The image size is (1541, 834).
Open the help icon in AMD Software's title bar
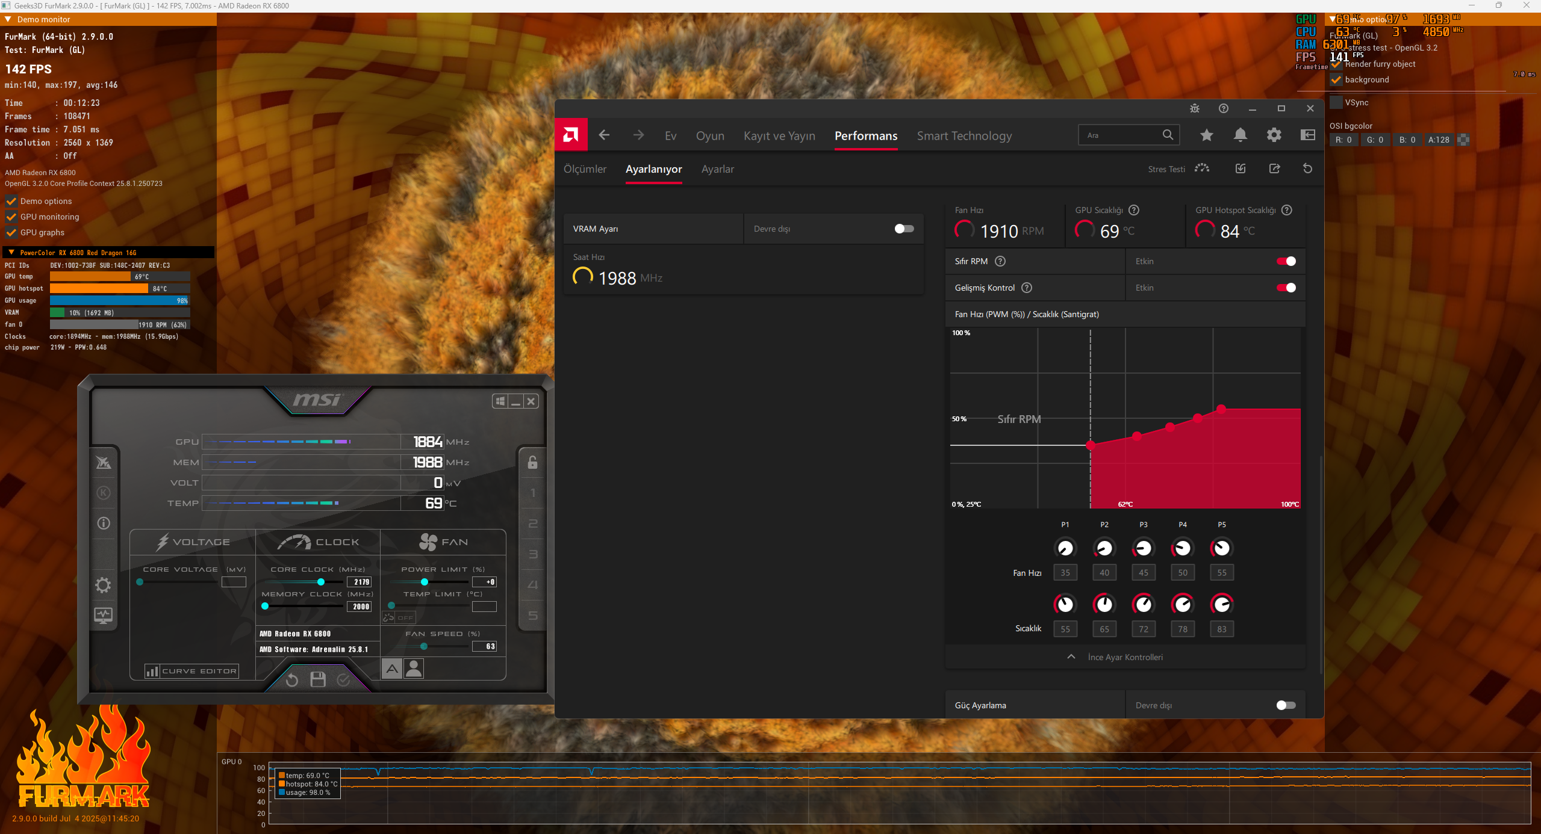1224,108
